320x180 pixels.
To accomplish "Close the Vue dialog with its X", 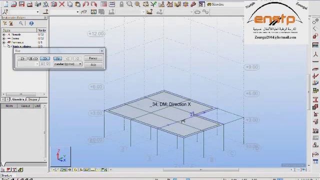I will [101, 51].
